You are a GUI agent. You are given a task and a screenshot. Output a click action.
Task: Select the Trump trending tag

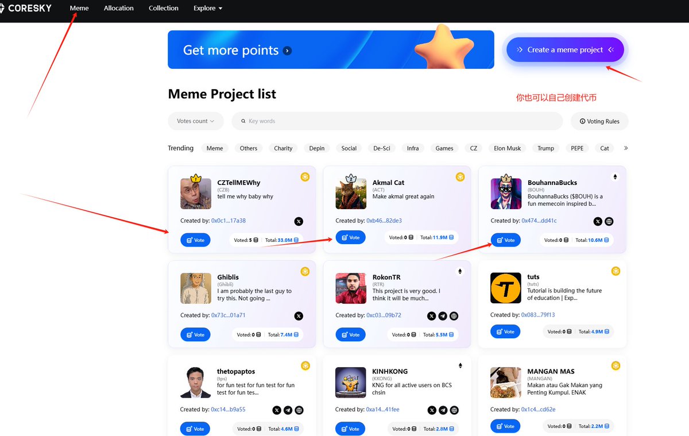(x=546, y=148)
